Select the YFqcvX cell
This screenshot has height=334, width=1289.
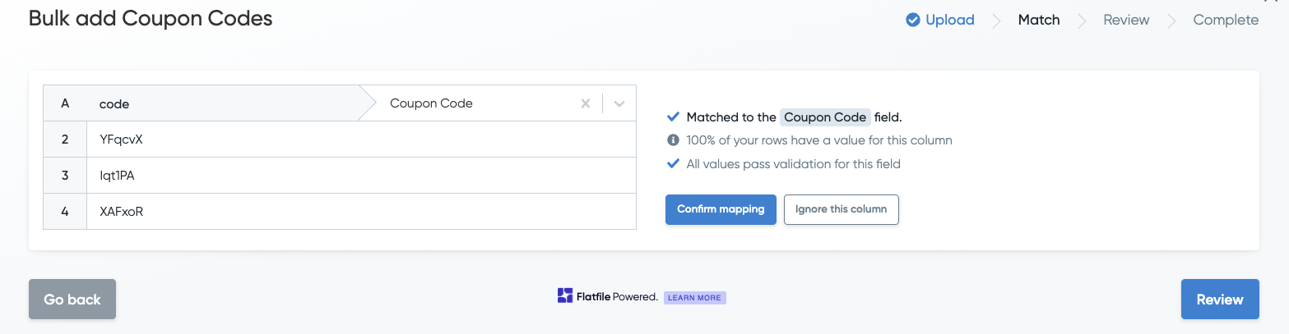pyautogui.click(x=121, y=140)
